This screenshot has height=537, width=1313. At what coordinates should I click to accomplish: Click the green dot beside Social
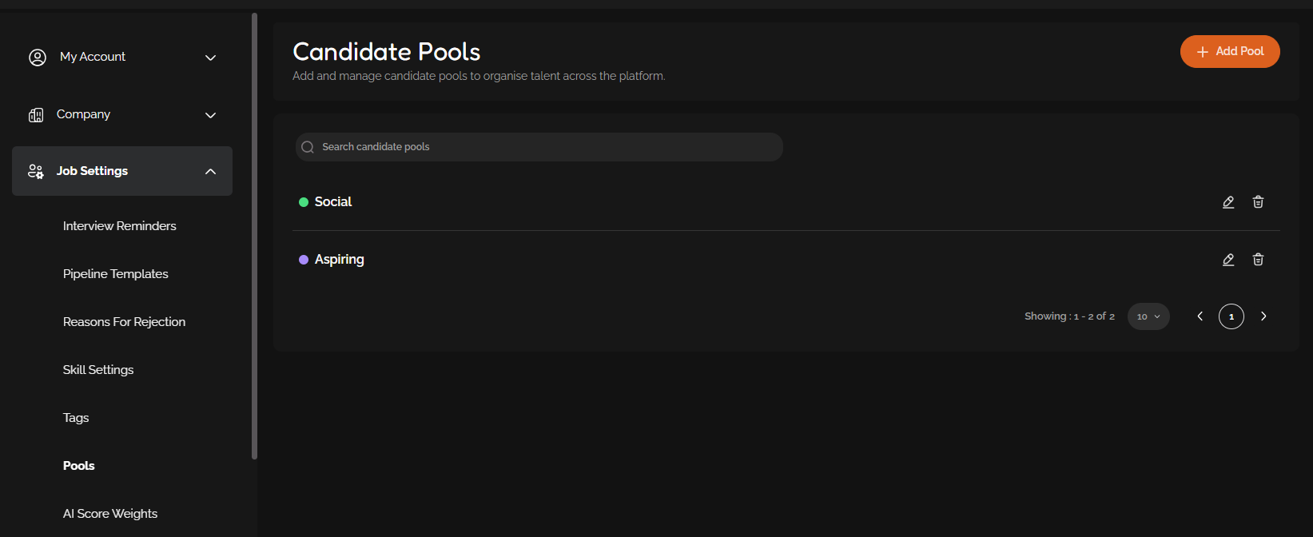point(304,202)
